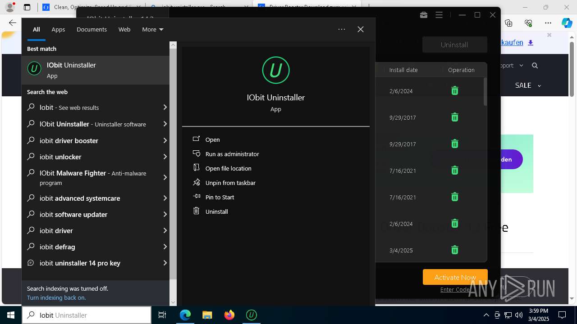The height and width of the screenshot is (324, 577).
Task: Choose Open file location
Action: coord(229,168)
